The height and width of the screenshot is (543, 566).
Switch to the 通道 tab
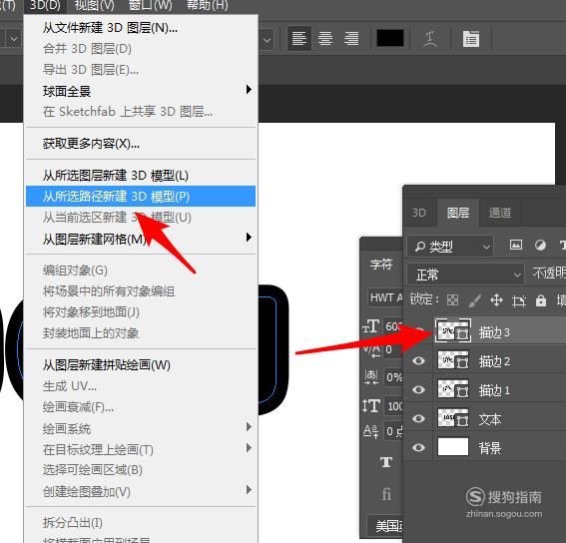[x=500, y=213]
